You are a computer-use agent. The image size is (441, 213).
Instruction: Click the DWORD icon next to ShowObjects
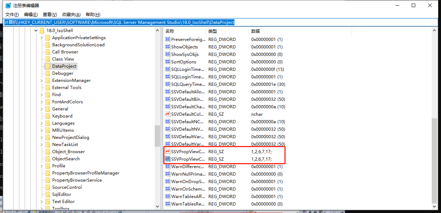pos(167,47)
